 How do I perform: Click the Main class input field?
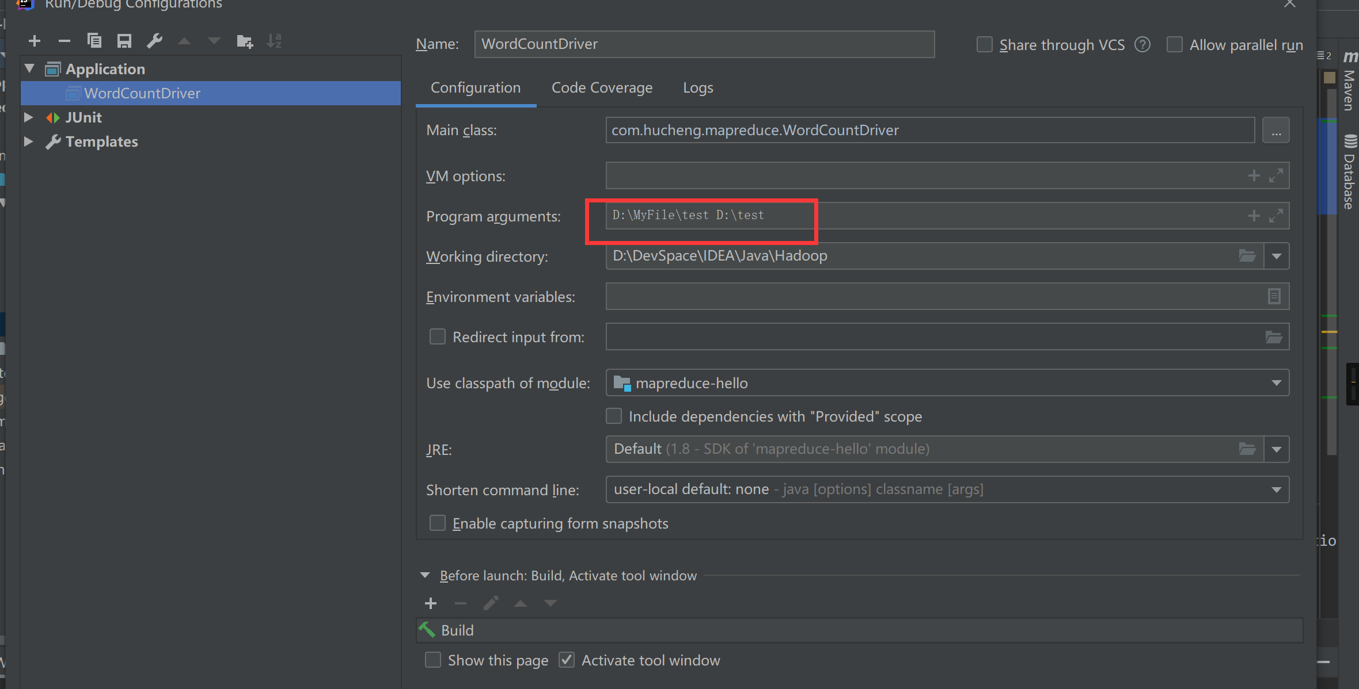930,131
